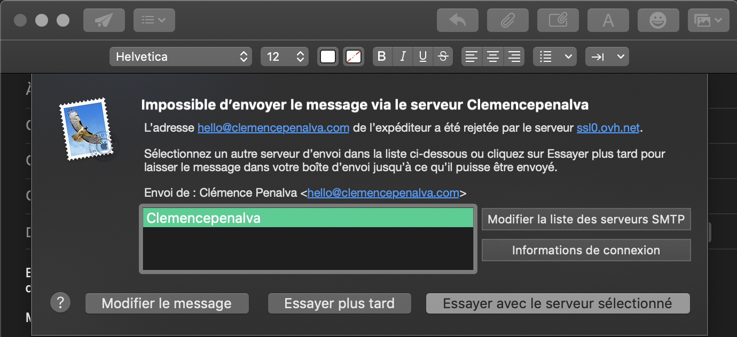Open the header fields list dropdown
Image resolution: width=737 pixels, height=337 pixels.
tap(154, 20)
